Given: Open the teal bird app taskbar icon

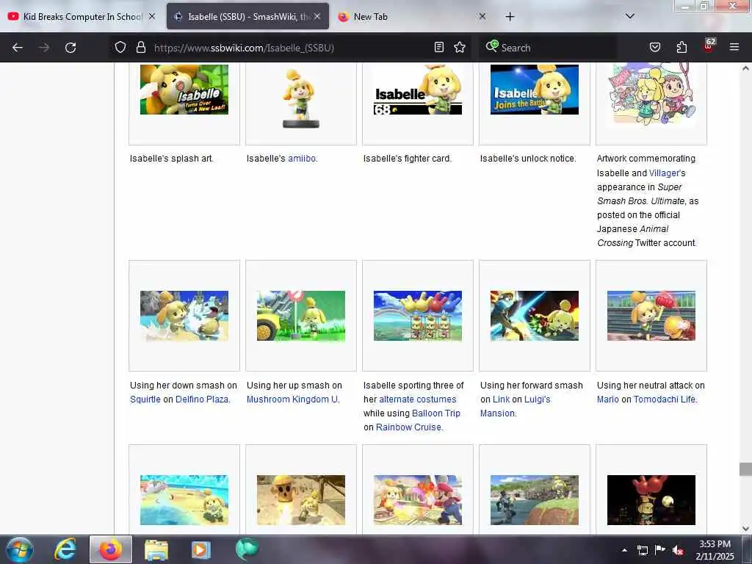Looking at the screenshot, I should pos(247,549).
